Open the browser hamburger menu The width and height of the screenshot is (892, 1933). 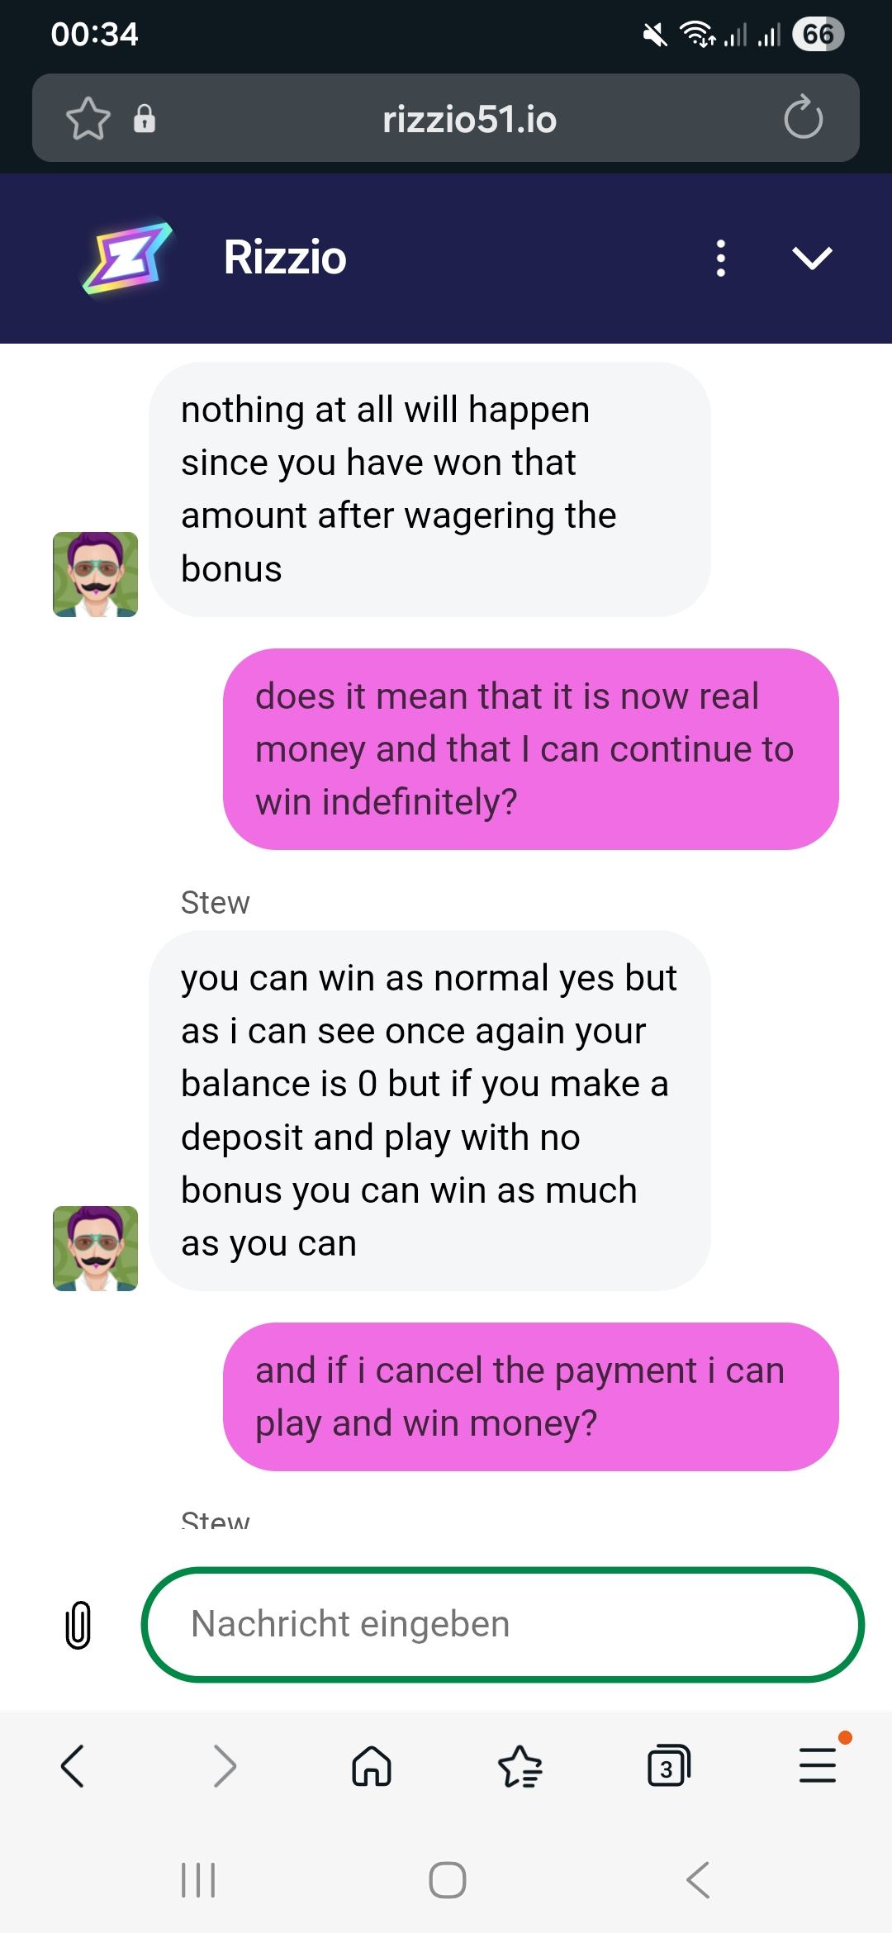click(x=818, y=1764)
